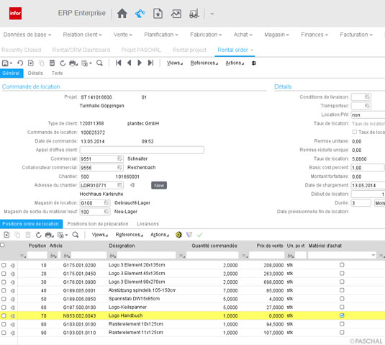Jump to first record
Image resolution: width=385 pixels, height=345 pixels.
tap(118, 63)
